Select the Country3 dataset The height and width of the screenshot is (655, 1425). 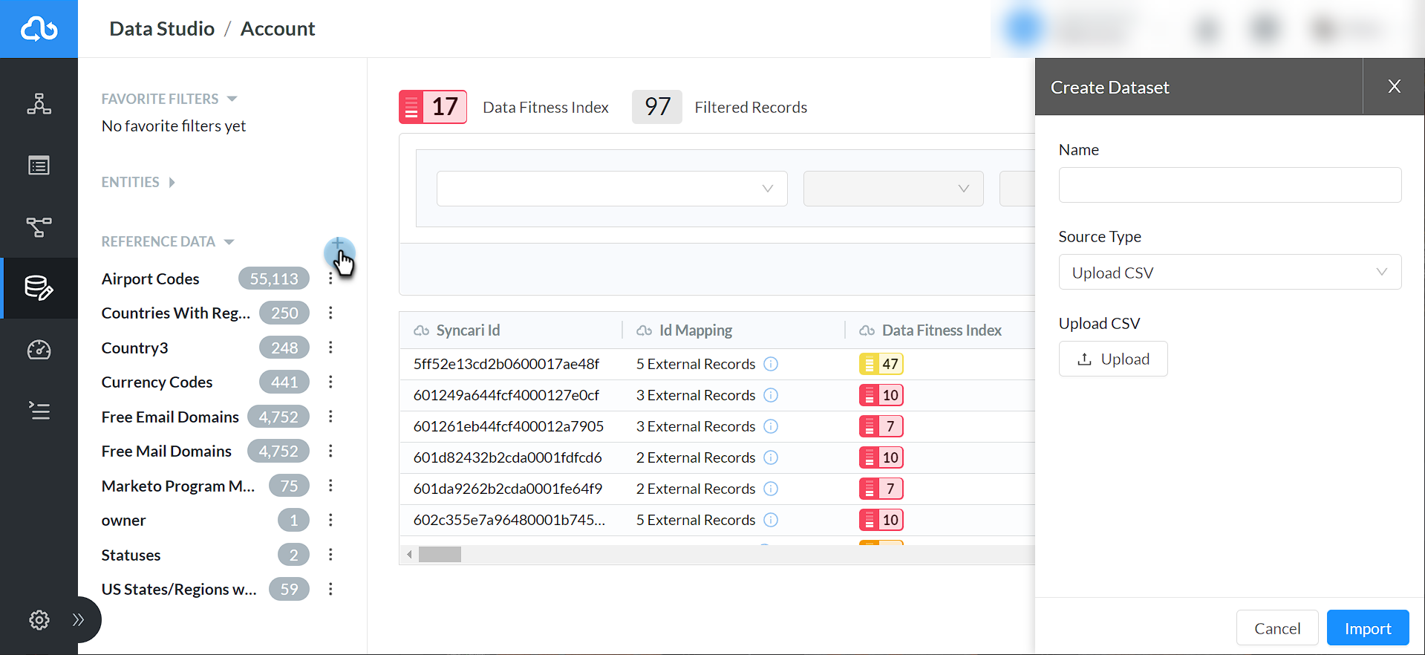point(135,348)
